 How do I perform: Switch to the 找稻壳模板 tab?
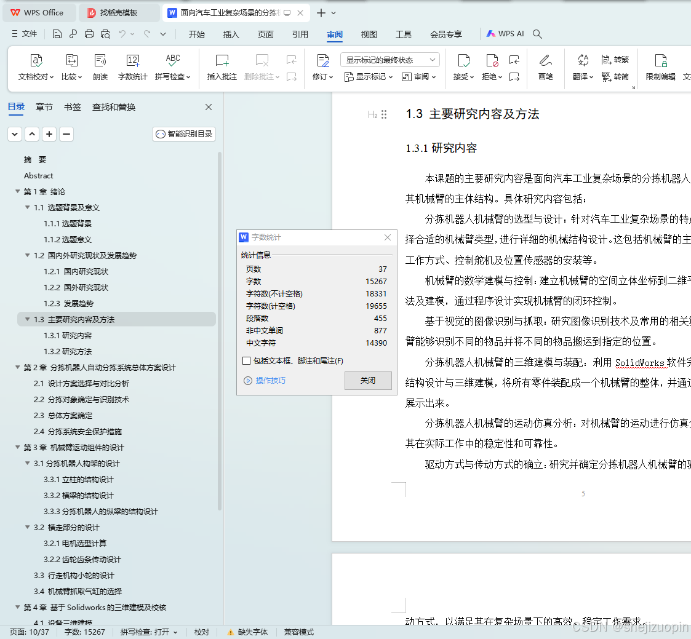(x=119, y=13)
